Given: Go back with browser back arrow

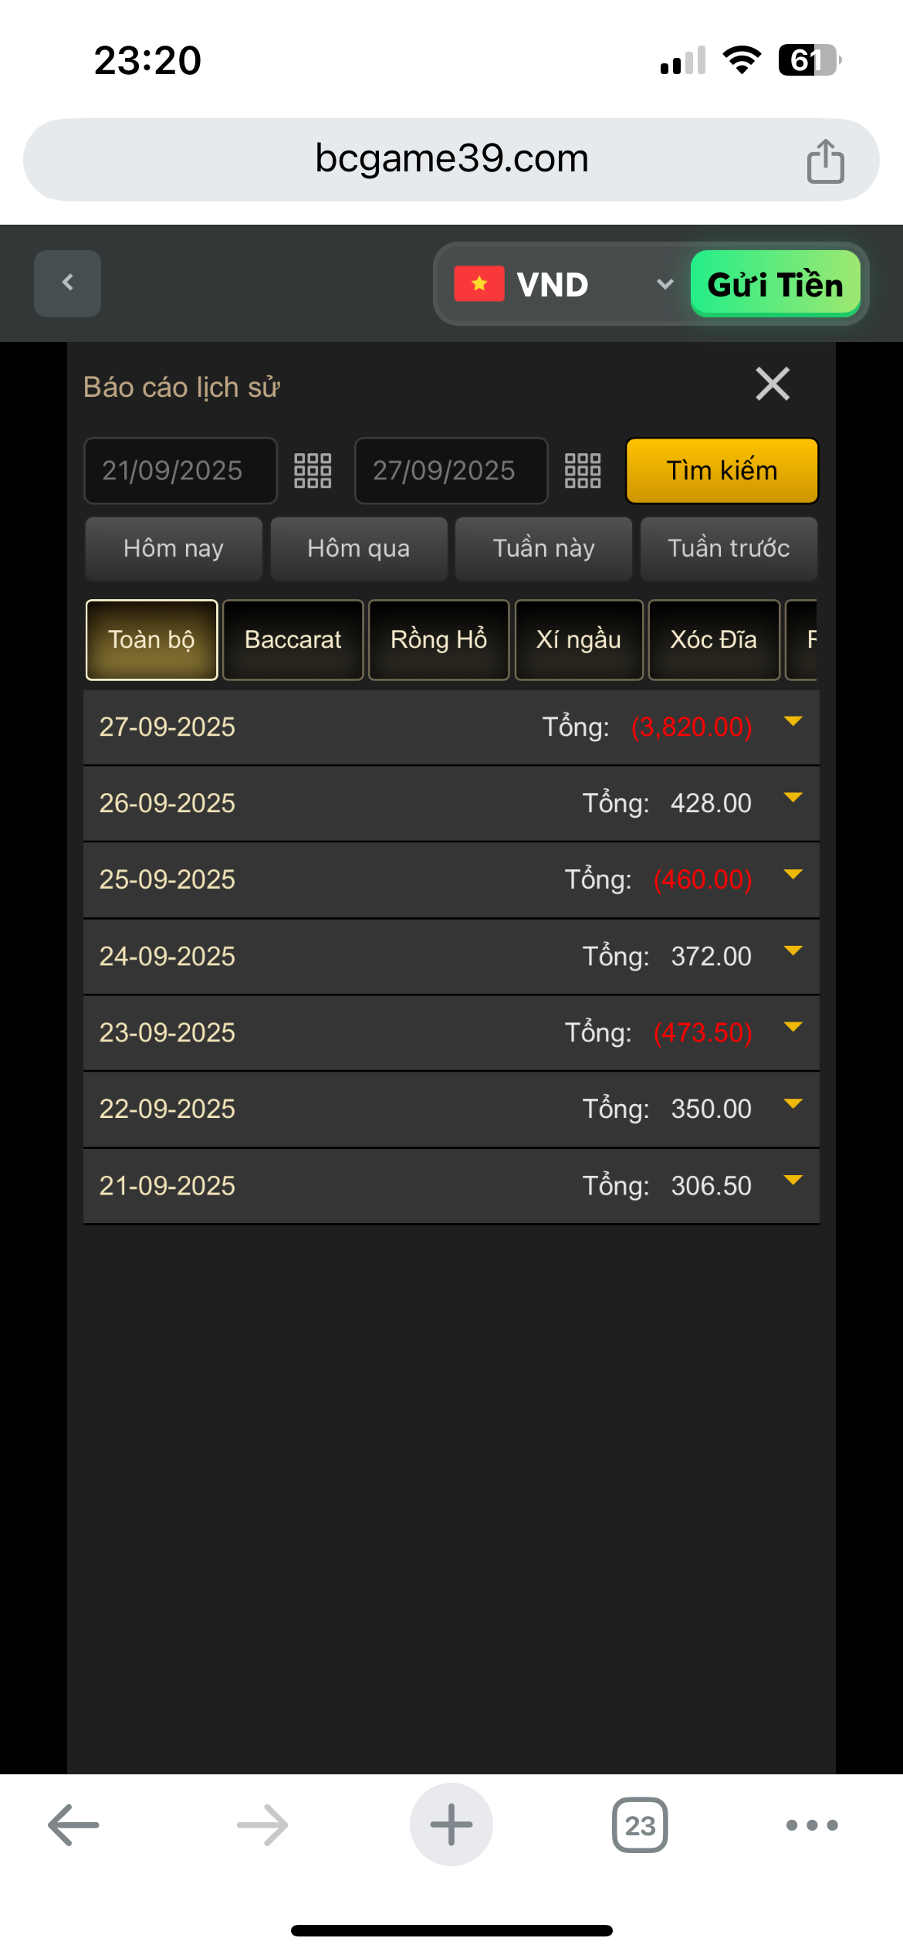Looking at the screenshot, I should pos(73,1825).
